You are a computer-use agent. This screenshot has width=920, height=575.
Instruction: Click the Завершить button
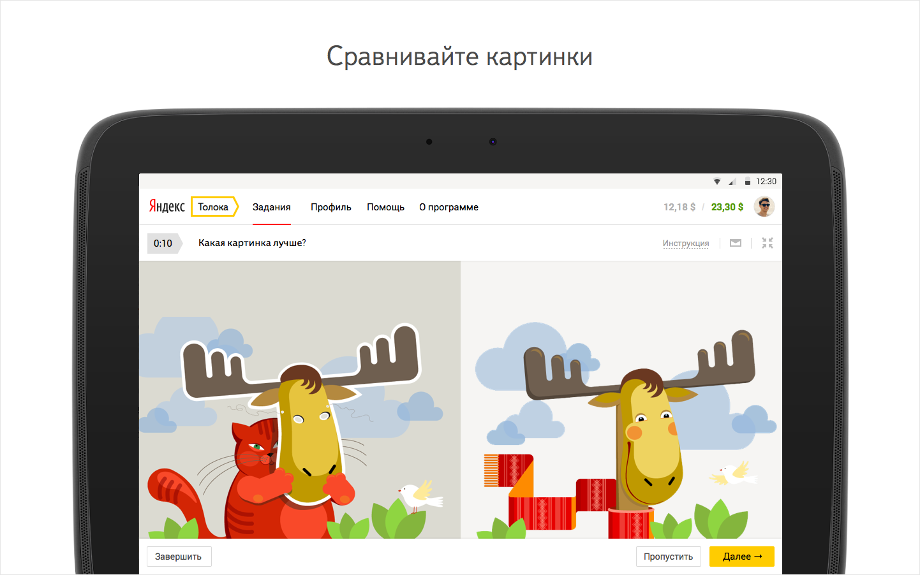(x=179, y=557)
